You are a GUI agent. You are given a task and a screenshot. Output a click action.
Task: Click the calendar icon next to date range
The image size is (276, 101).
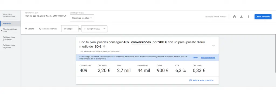(x=80, y=29)
